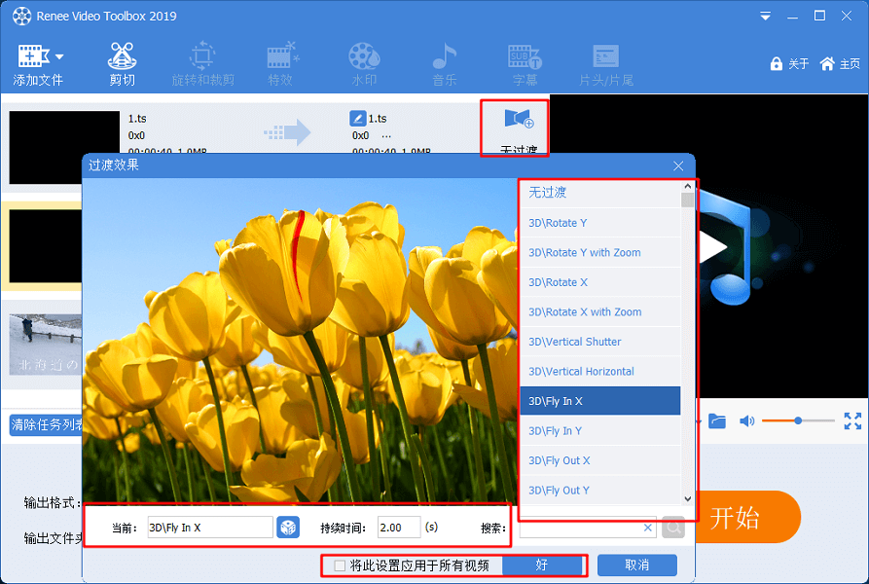Click the 添加文件 add file icon

pos(33,56)
